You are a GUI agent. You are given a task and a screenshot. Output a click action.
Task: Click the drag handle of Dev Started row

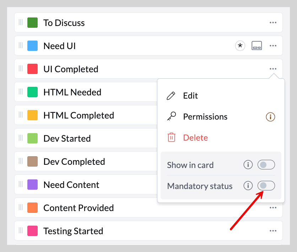click(21, 138)
